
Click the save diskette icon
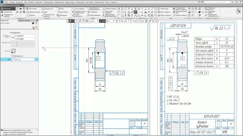[24, 9]
